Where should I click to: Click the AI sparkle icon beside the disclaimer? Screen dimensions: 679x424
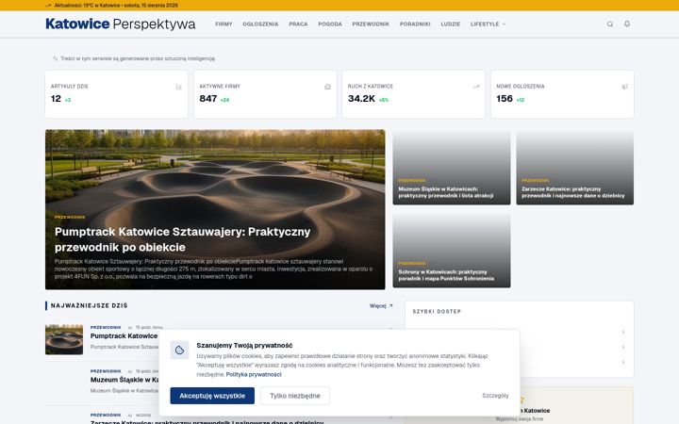coord(55,58)
